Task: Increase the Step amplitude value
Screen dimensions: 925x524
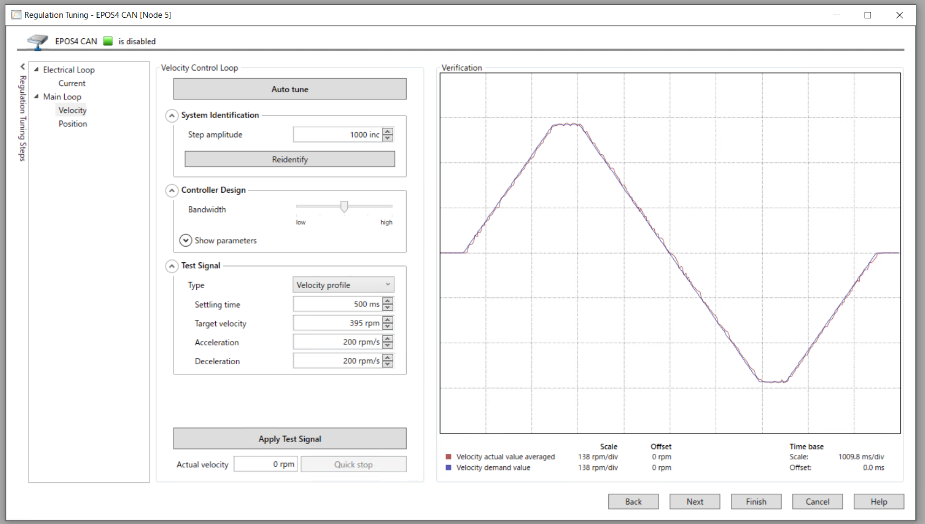Action: pos(388,131)
